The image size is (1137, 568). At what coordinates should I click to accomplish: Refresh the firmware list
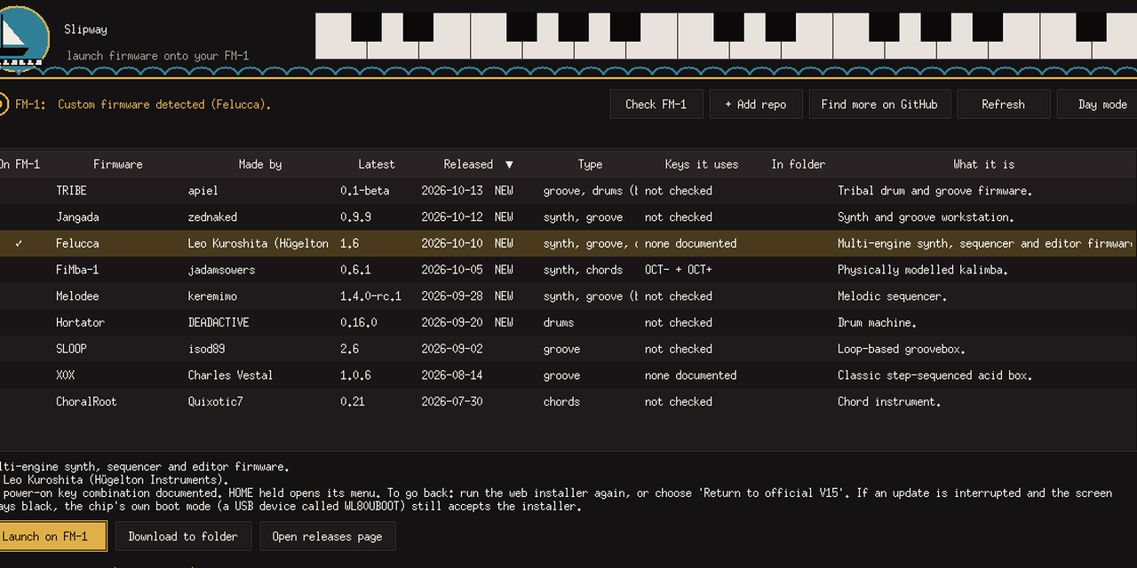pyautogui.click(x=1003, y=104)
